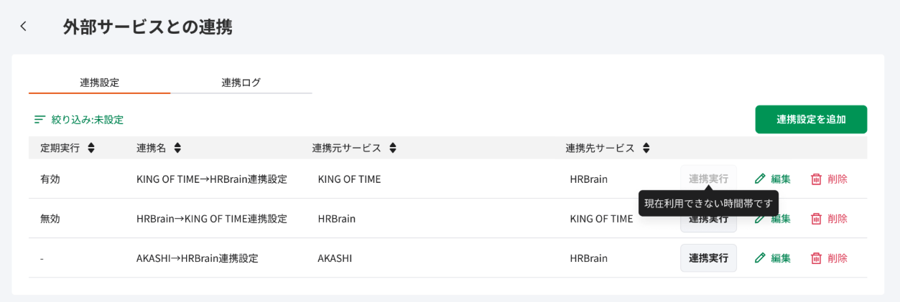This screenshot has width=900, height=302.
Task: Sort by 連携元サービス column arrows
Action: 393,148
